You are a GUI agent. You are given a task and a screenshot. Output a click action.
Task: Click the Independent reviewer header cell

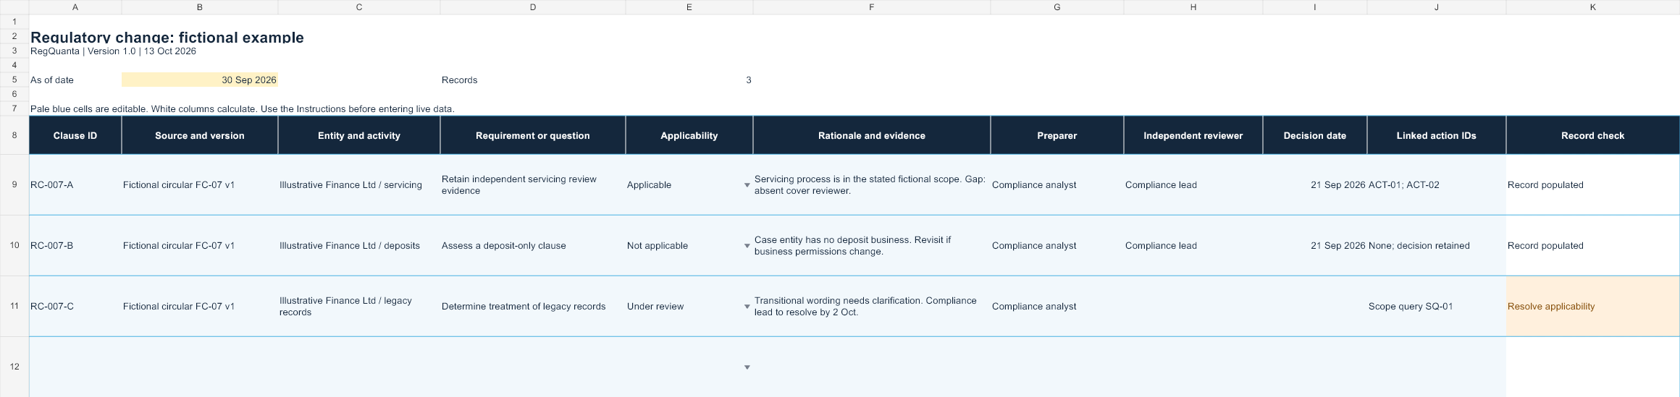[x=1193, y=135]
